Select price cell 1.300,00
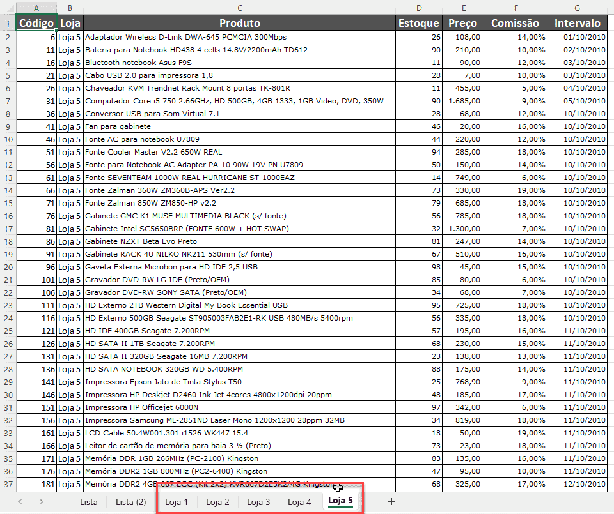 coord(464,229)
